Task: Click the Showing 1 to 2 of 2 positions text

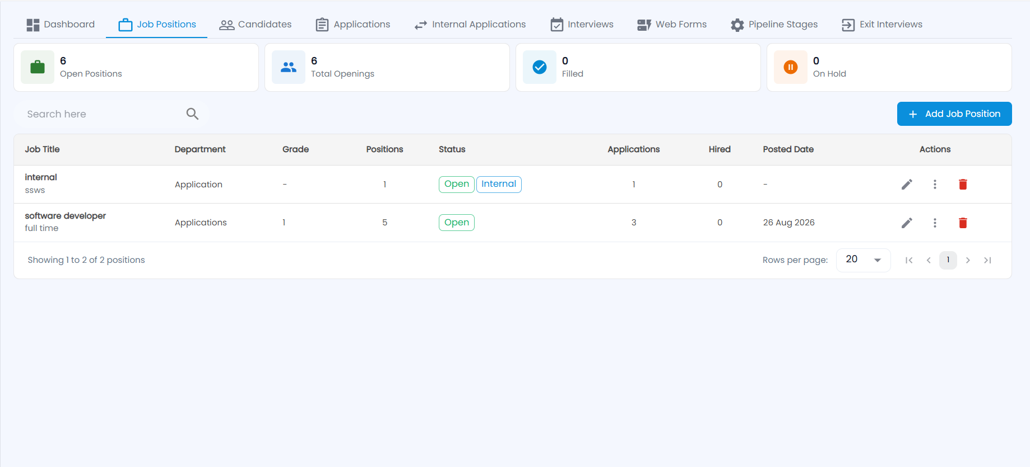Action: (86, 260)
